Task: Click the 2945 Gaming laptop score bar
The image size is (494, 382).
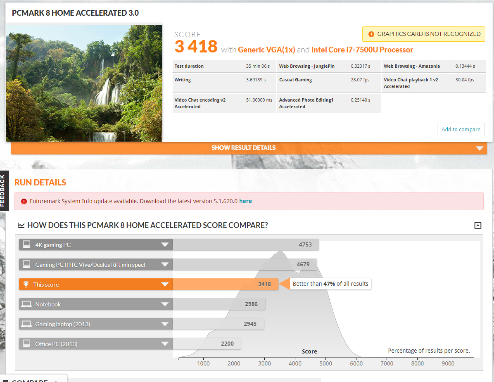Action: pyautogui.click(x=218, y=324)
